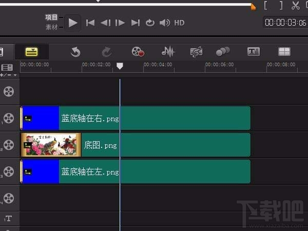
Task: Open the Auto Music tool
Action: [x=196, y=52]
